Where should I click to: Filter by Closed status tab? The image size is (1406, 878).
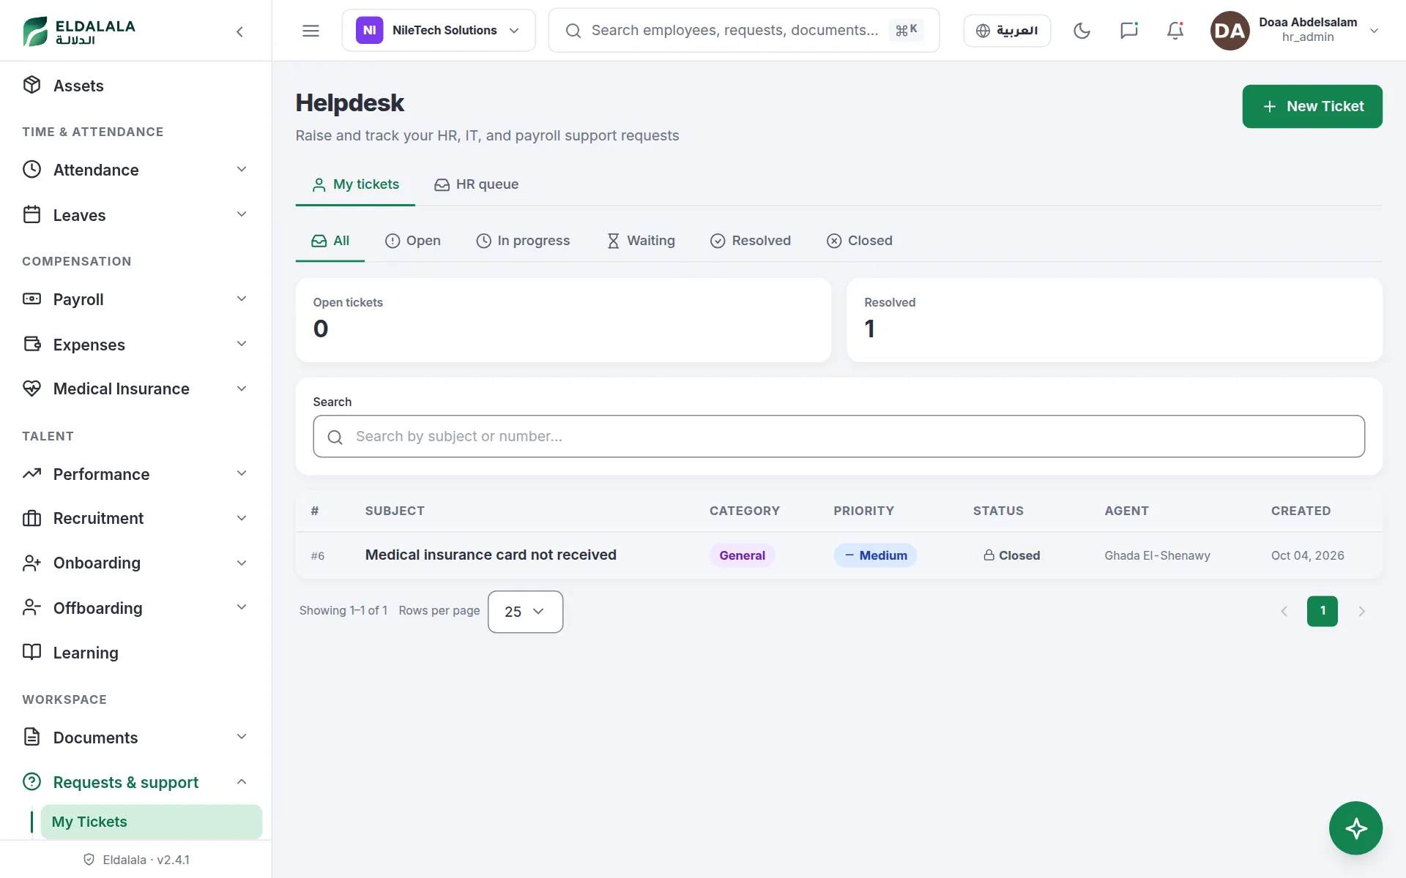tap(860, 241)
